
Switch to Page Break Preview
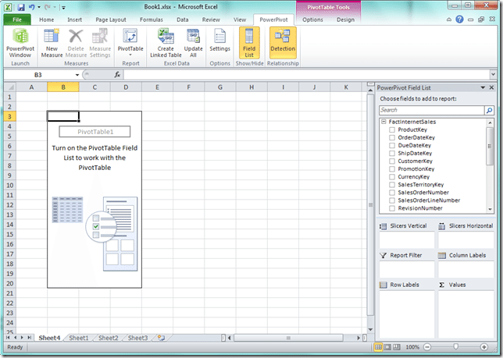(397, 347)
